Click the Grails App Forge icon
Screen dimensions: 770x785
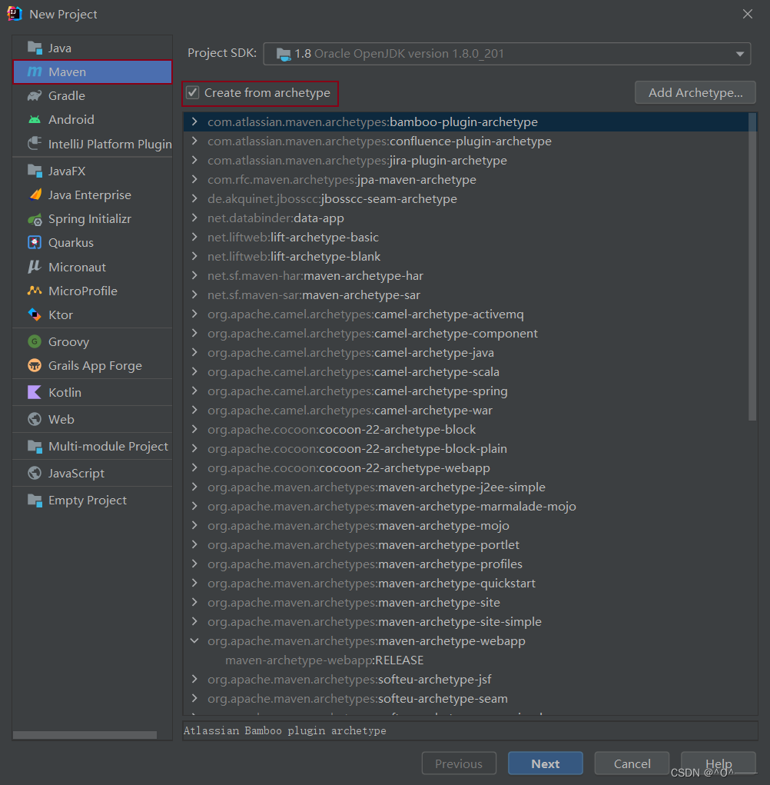point(35,366)
